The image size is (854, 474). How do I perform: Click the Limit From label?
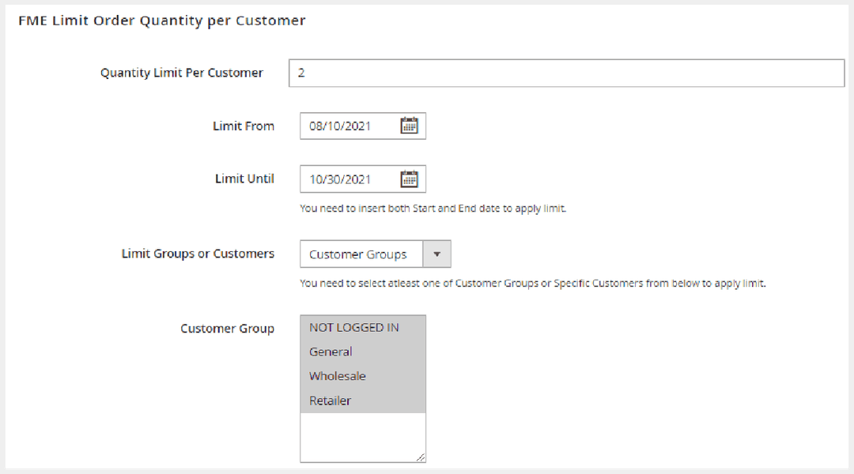[x=244, y=126]
